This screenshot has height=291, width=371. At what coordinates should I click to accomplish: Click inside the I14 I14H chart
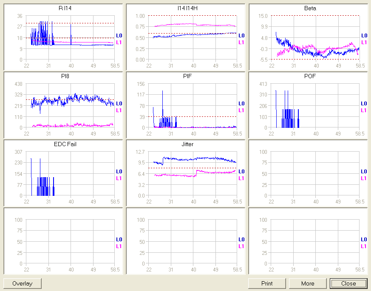[x=193, y=38]
